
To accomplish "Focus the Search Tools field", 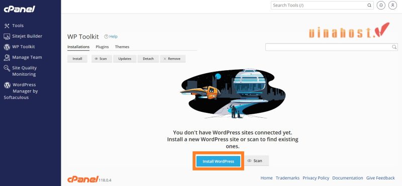I will (322, 5).
